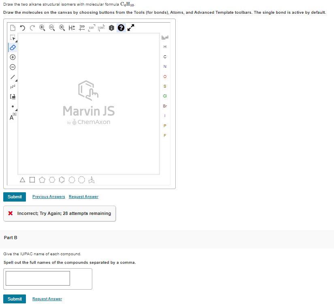Pick hydrogen H atom
The width and height of the screenshot is (334, 307).
point(165,47)
